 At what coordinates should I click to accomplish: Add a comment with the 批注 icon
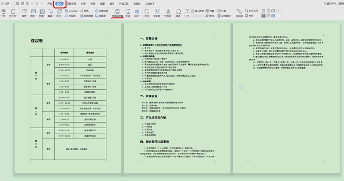point(147,13)
